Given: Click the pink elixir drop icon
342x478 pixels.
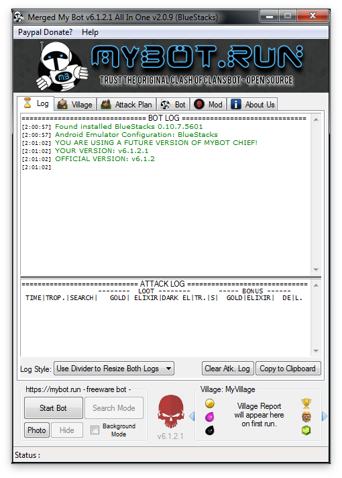Looking at the screenshot, I should [x=209, y=417].
